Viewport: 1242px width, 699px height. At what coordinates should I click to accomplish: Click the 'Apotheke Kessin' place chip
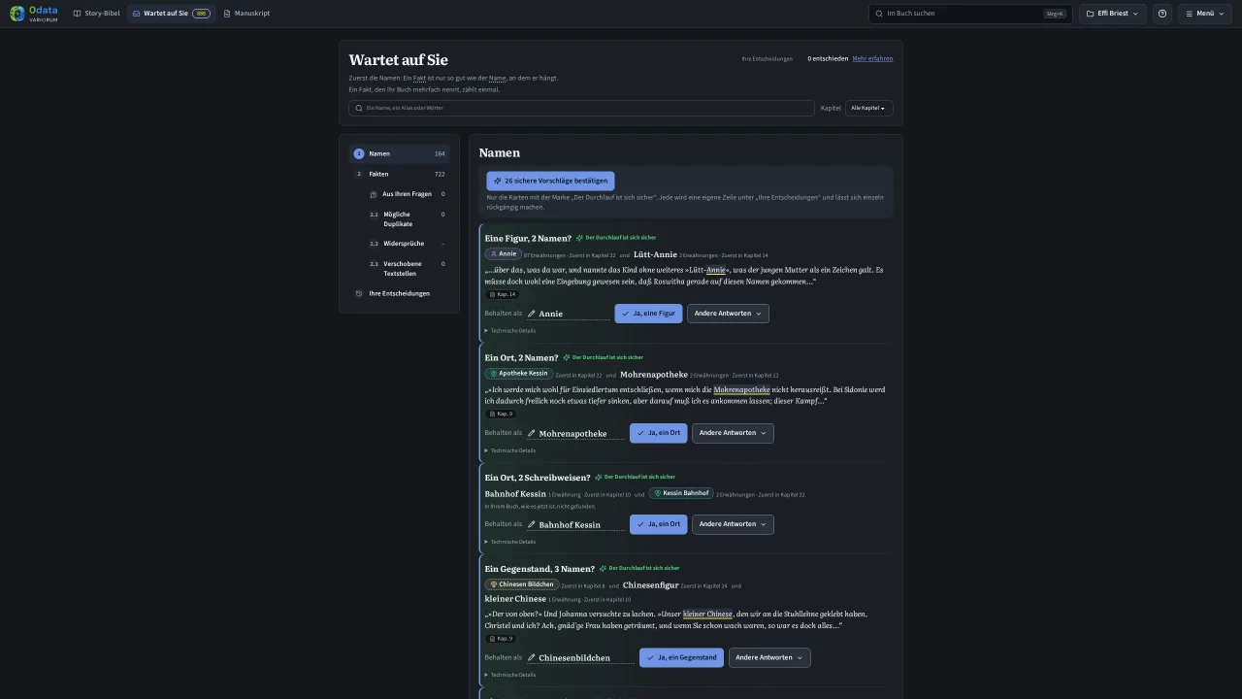click(x=518, y=373)
